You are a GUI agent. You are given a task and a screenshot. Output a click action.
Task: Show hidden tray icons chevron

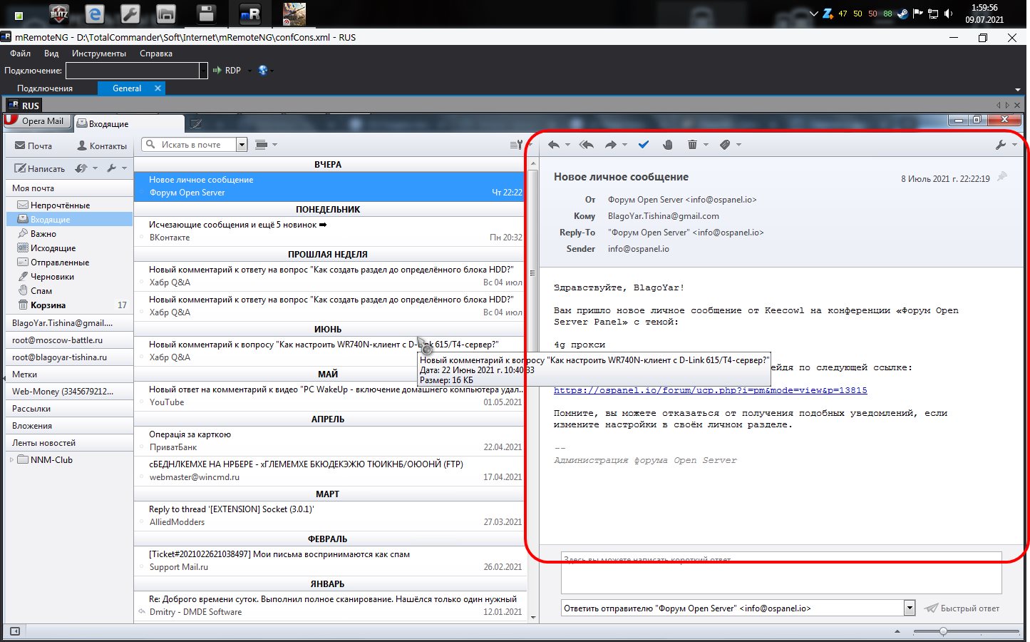tap(814, 14)
